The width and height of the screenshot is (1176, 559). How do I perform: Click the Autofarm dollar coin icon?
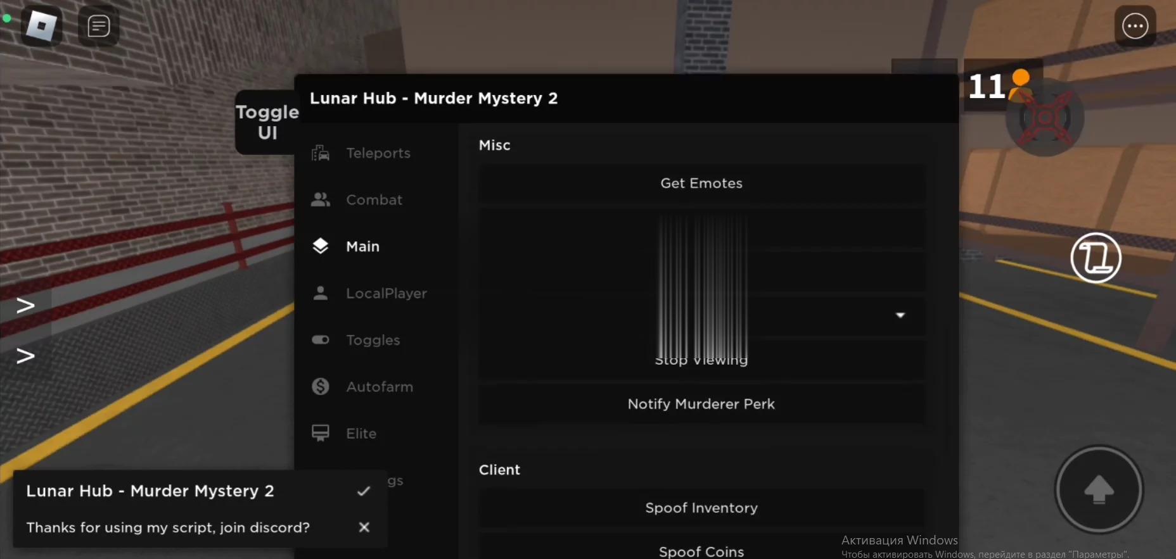click(321, 387)
